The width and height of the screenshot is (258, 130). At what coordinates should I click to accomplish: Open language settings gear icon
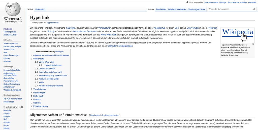[22, 107]
